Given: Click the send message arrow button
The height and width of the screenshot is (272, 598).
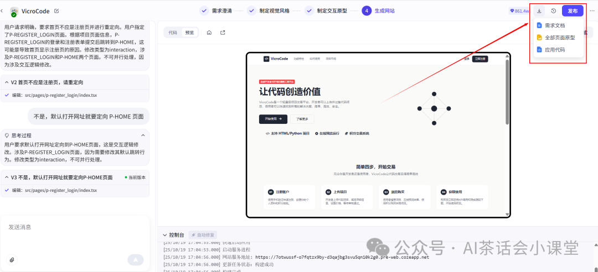Looking at the screenshot, I should [x=136, y=260].
